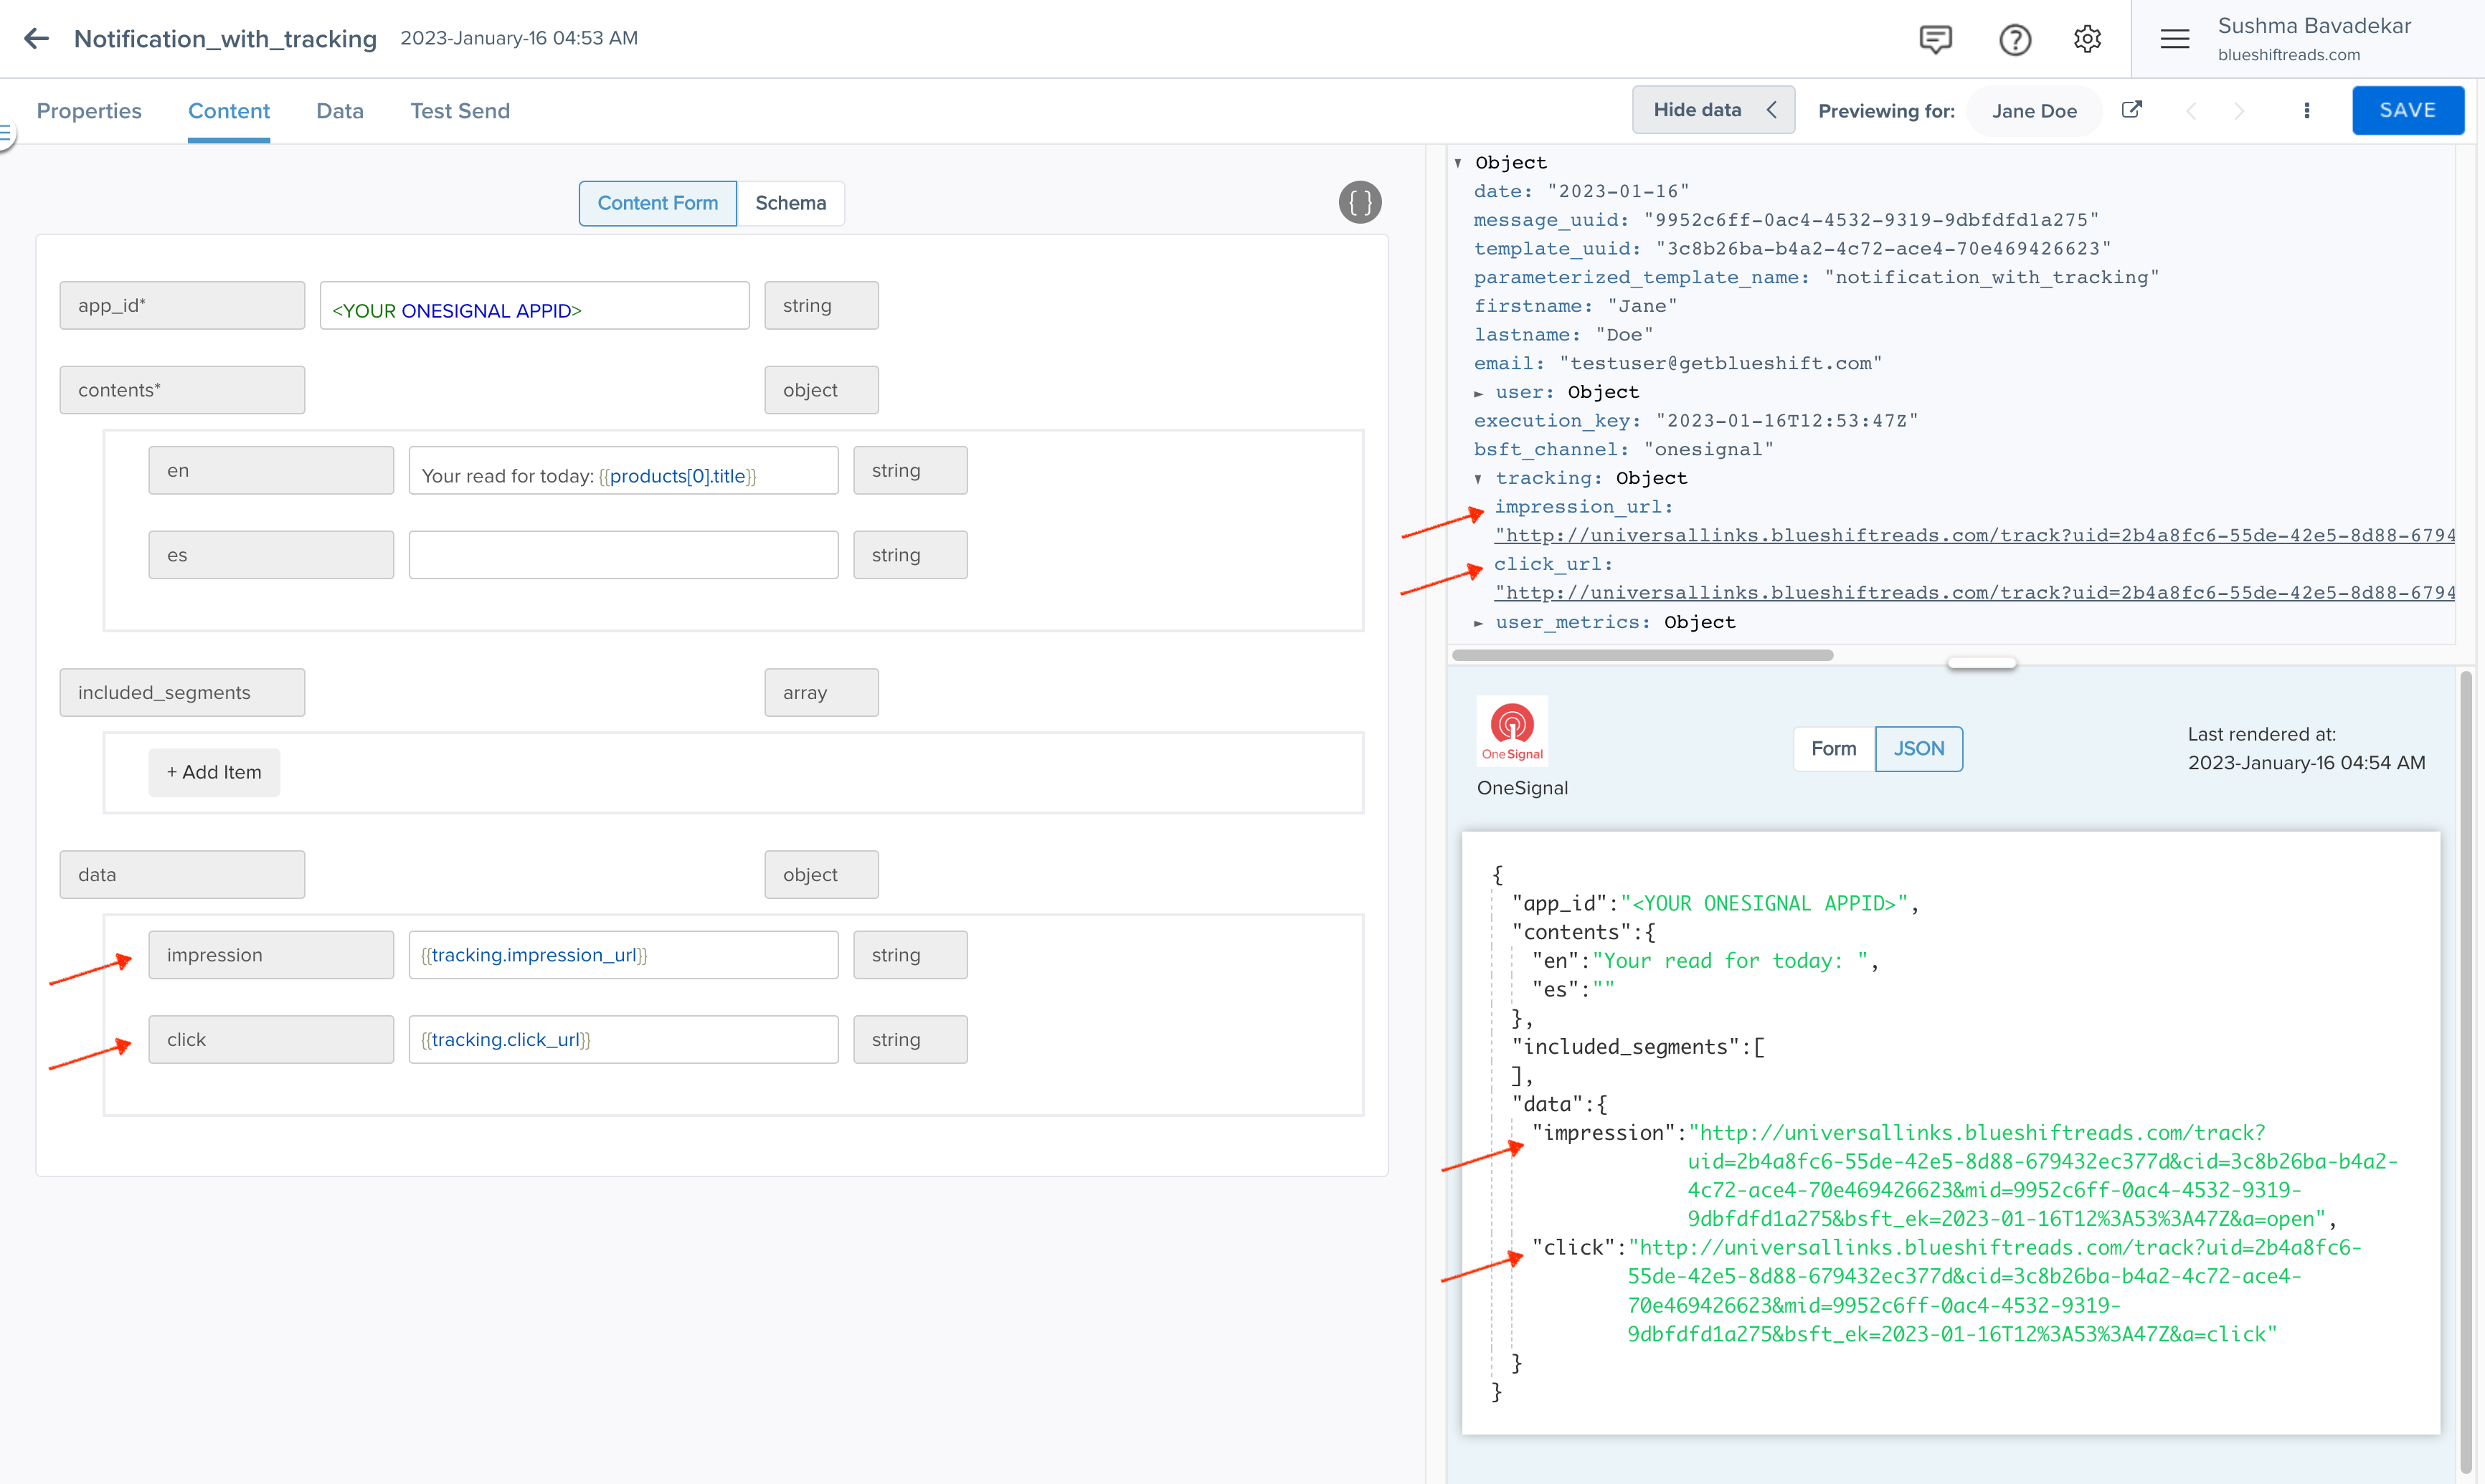
Task: Open the help question mark icon
Action: tap(2015, 39)
